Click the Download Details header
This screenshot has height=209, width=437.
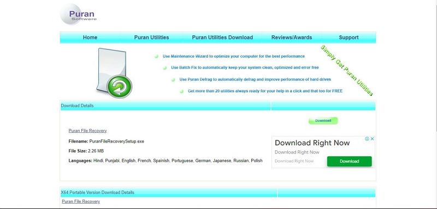coord(77,106)
